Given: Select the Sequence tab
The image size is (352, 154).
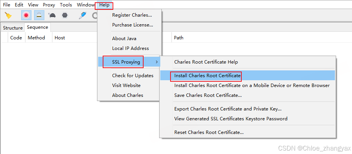Looking at the screenshot, I should [38, 27].
